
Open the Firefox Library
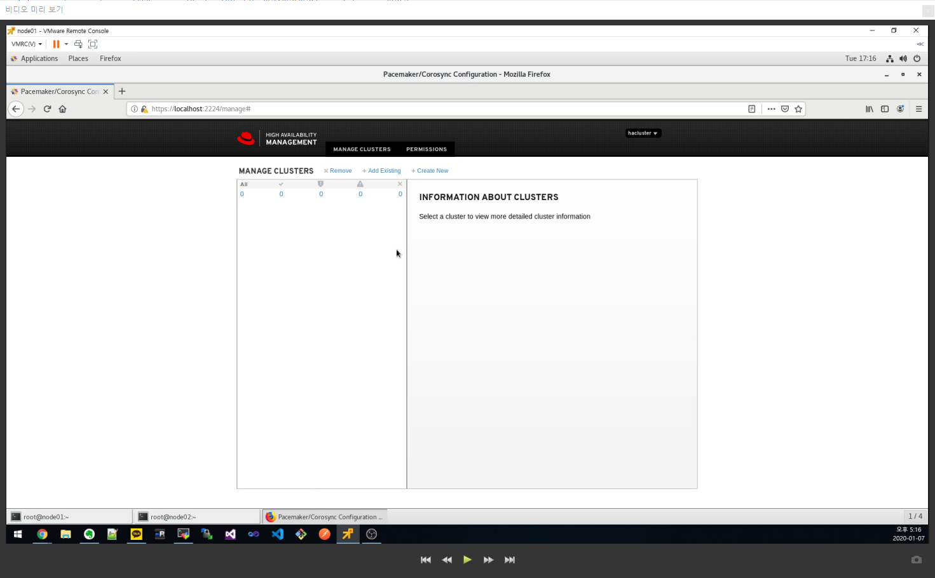point(869,109)
